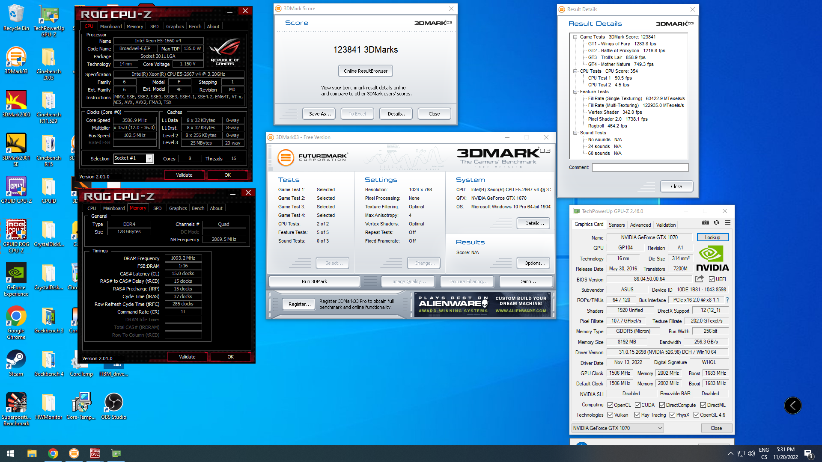Screen dimensions: 822x462
Task: Click the ENG language indicator
Action: click(x=764, y=453)
